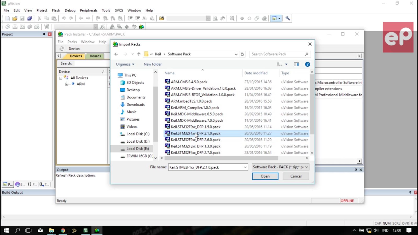Toggle the window layout button in toolbar
418x235 pixels.
point(274,18)
